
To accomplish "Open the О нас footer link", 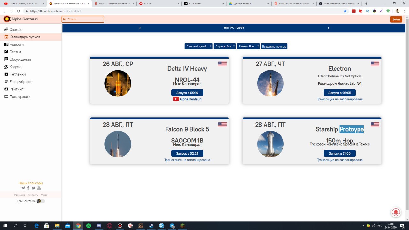I will [x=44, y=195].
